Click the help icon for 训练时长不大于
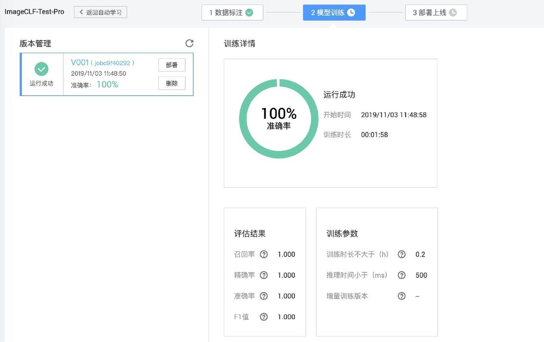This screenshot has height=342, width=544. pyautogui.click(x=402, y=254)
